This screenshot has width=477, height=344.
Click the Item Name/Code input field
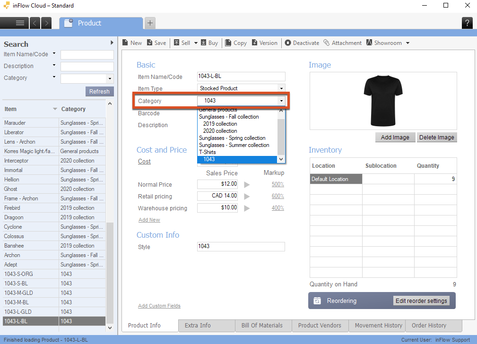point(241,77)
